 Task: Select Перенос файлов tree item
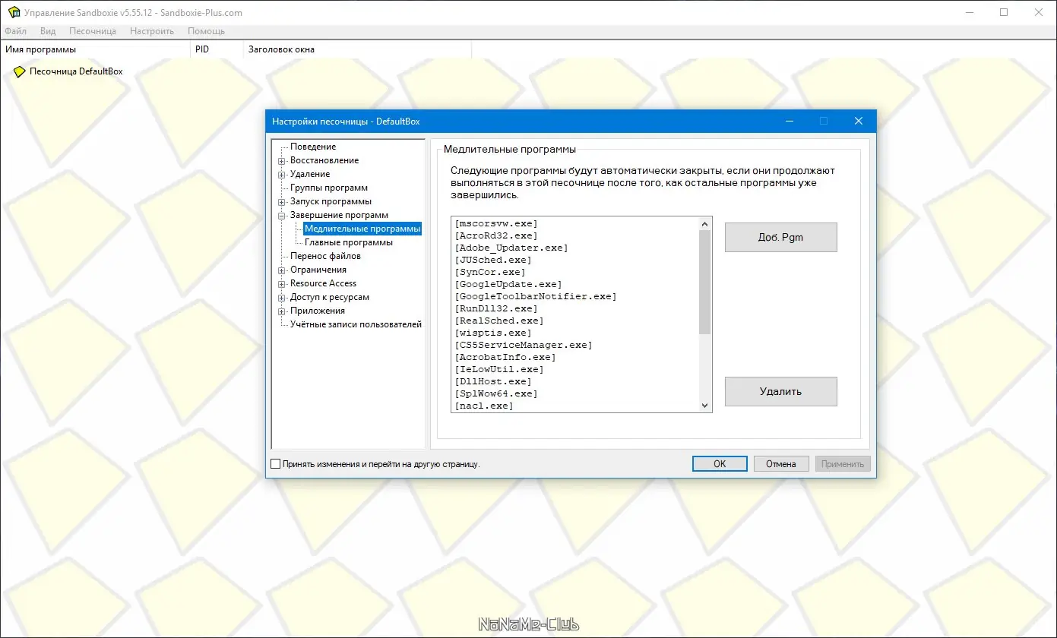tap(325, 256)
